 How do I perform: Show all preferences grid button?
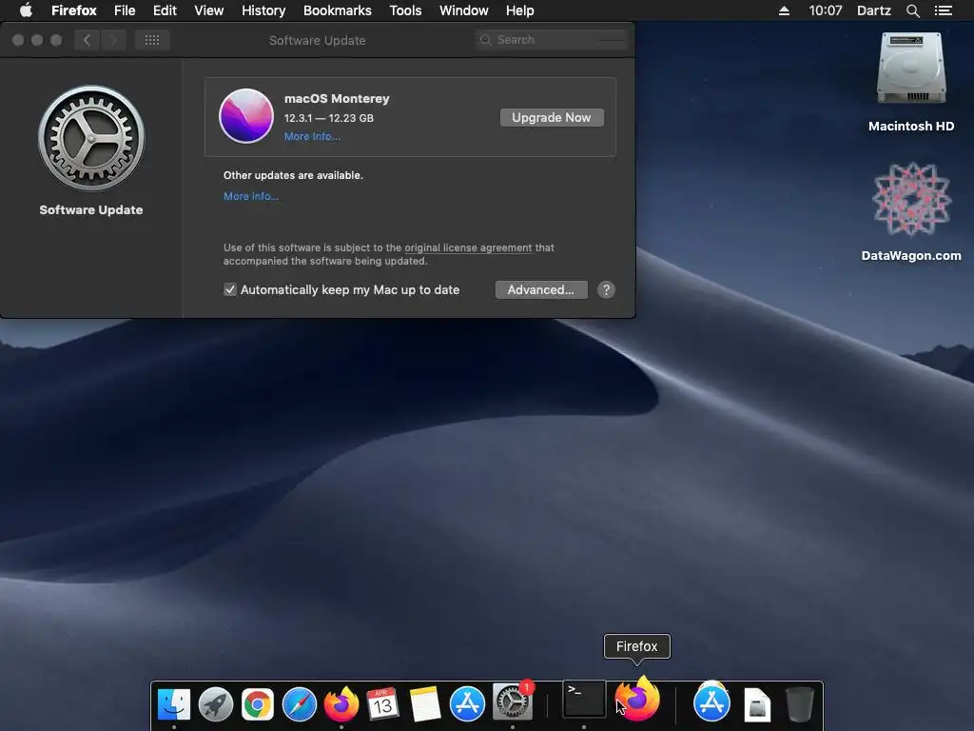tap(152, 40)
